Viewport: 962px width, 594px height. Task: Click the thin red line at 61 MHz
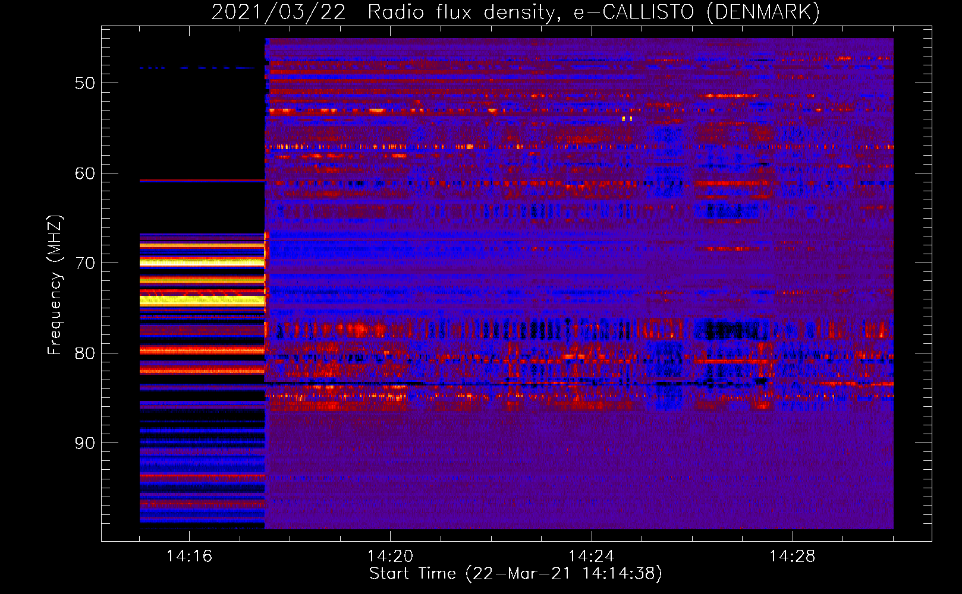(x=202, y=180)
